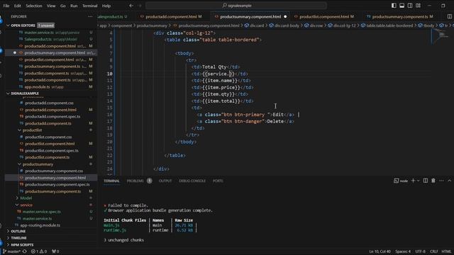Click the master branch in status bar

pos(11,251)
